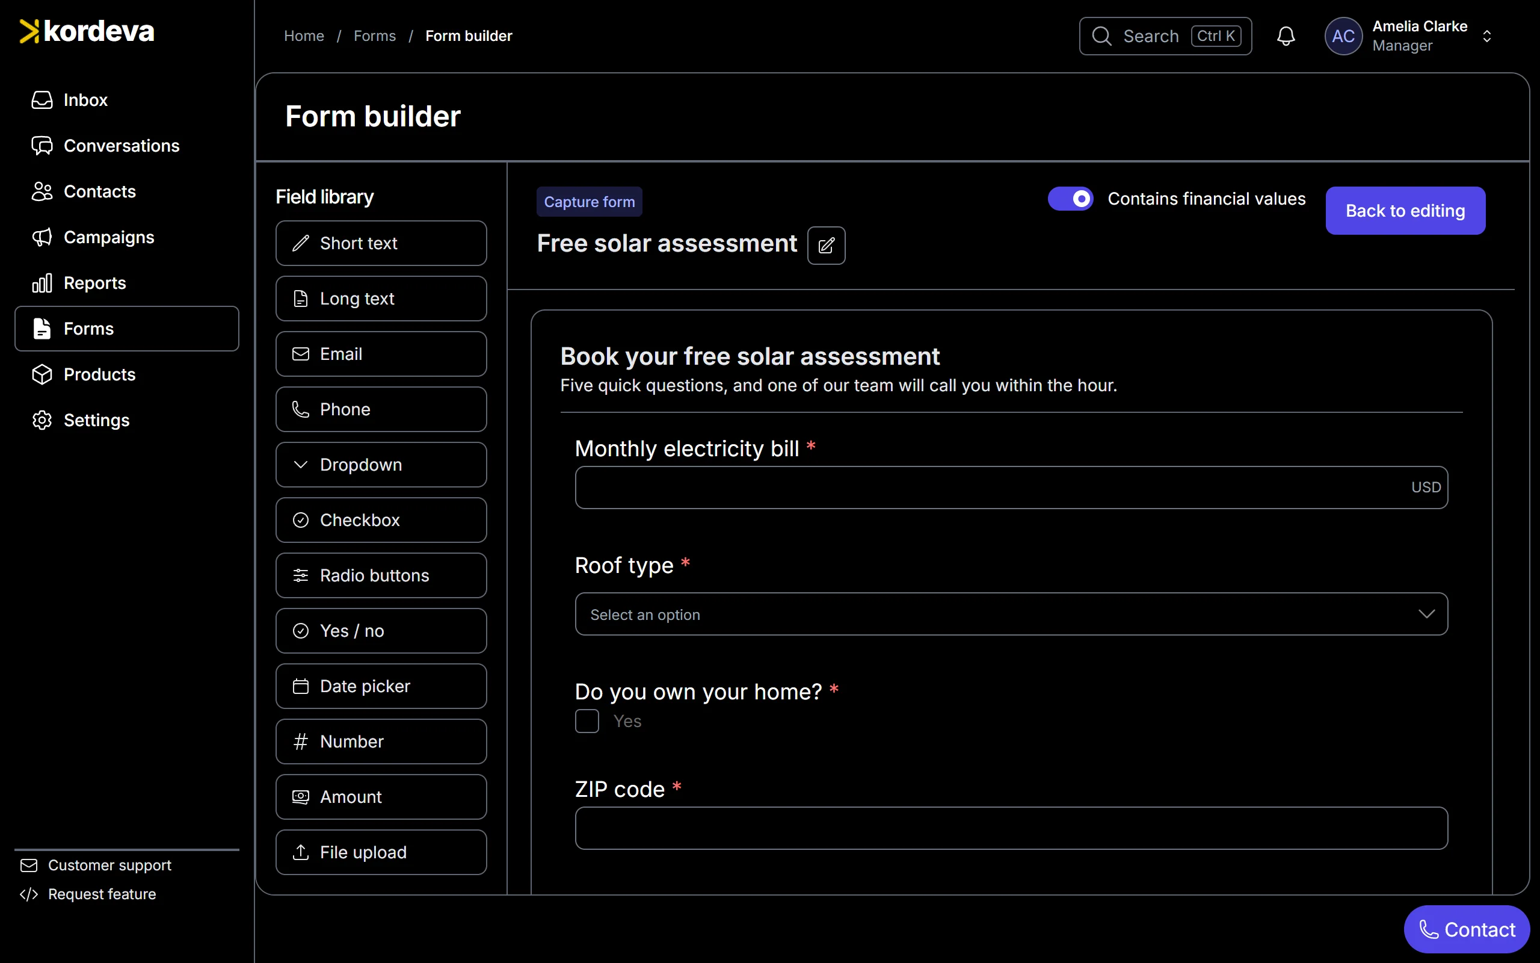Screen dimensions: 1540x963
Task: Open Products in the sidebar
Action: 127,374
